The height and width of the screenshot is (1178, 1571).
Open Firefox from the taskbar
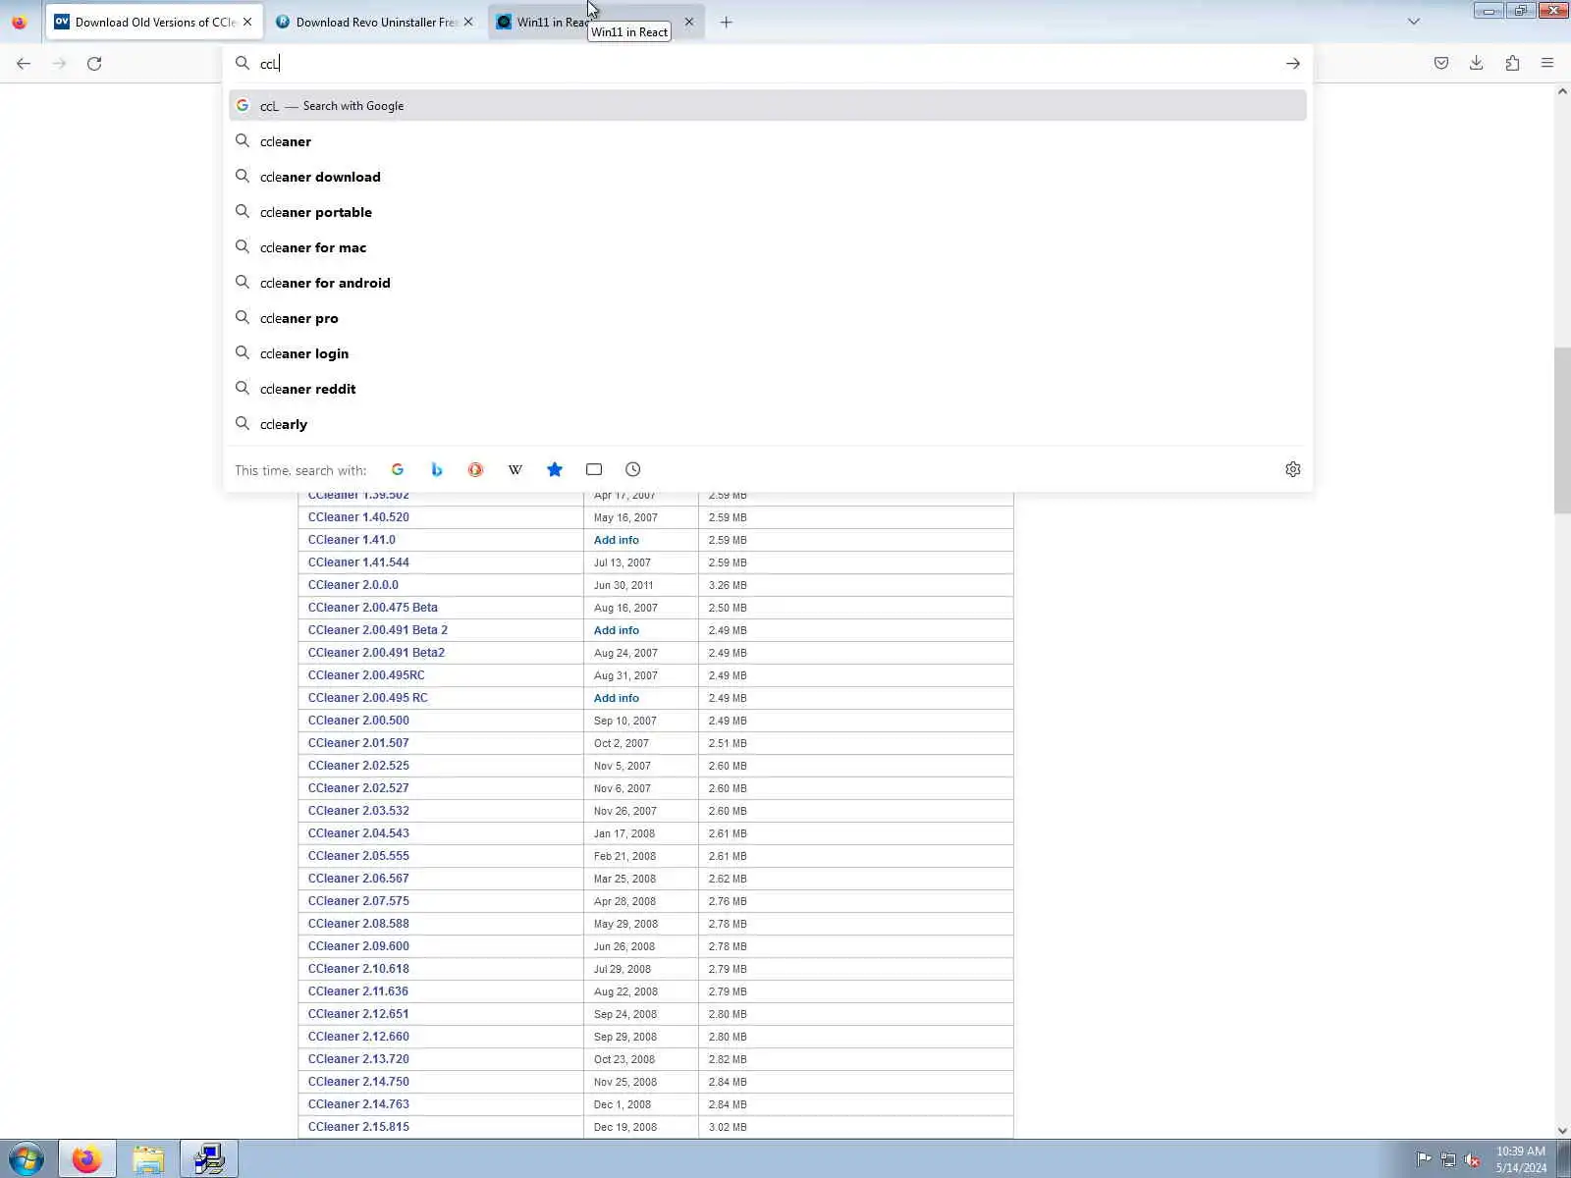pyautogui.click(x=86, y=1159)
